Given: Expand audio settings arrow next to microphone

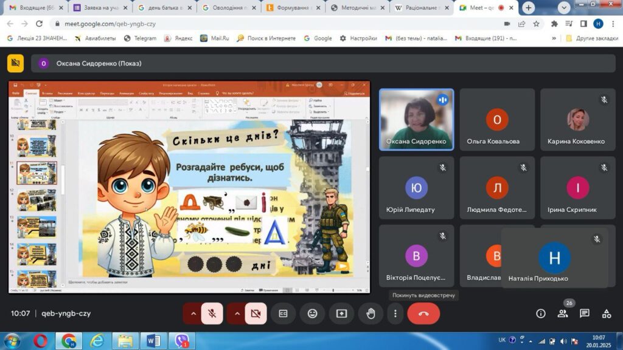Looking at the screenshot, I should click(193, 314).
